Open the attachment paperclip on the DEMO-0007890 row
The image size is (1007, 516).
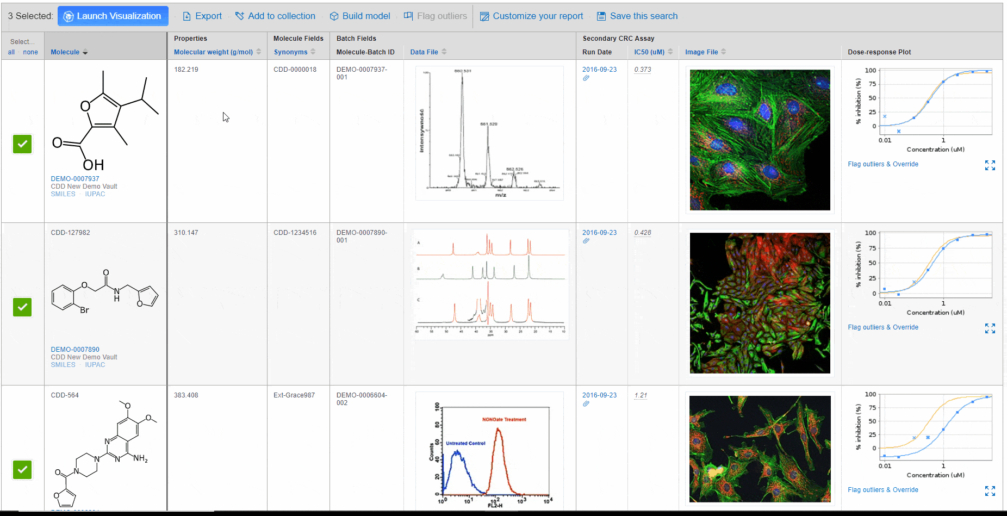(586, 241)
